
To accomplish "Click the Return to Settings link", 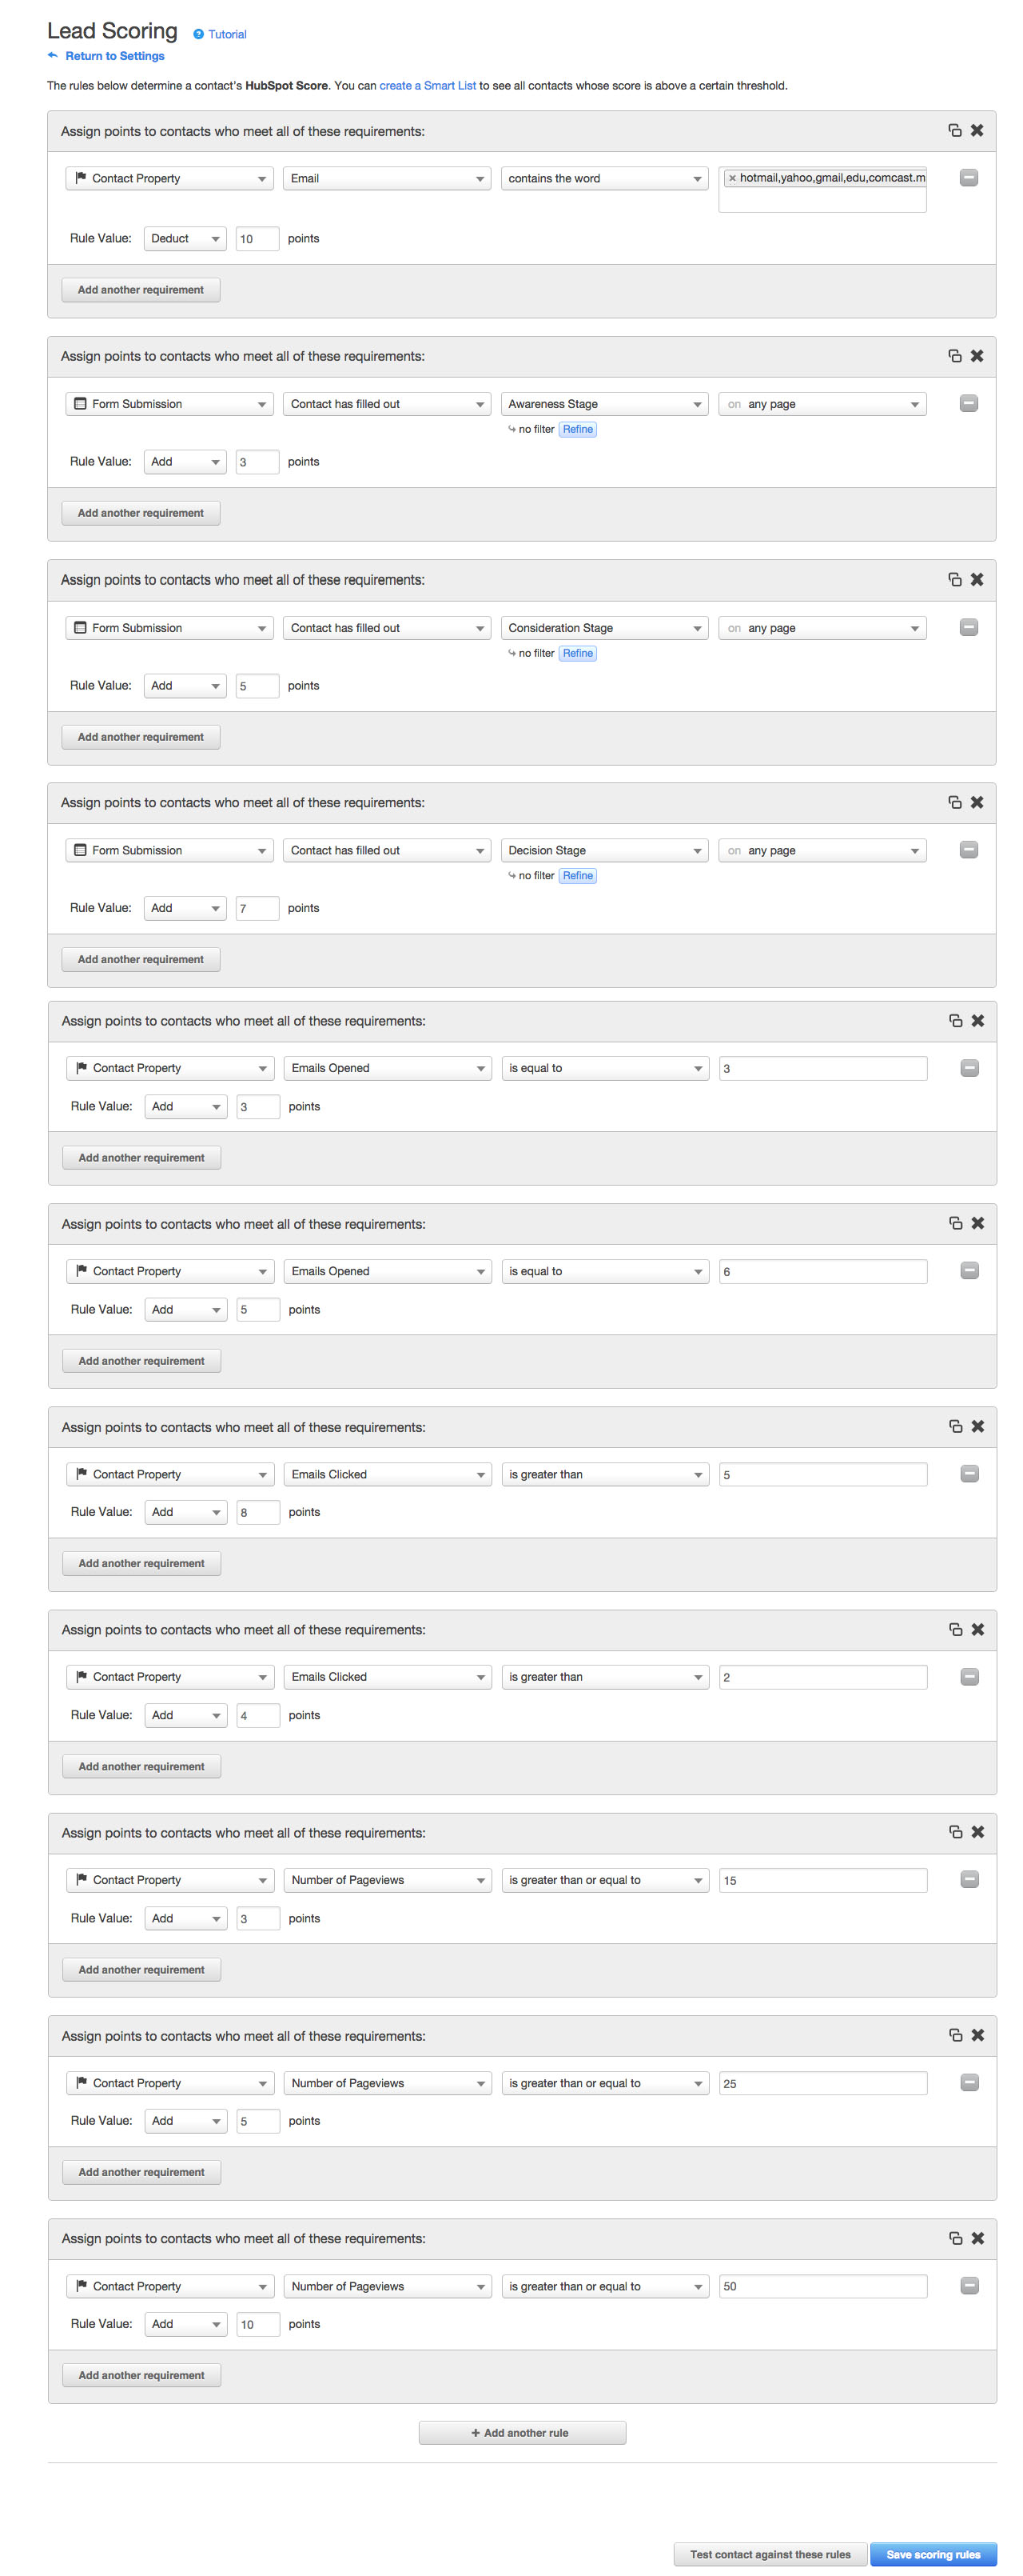I will click(x=113, y=56).
